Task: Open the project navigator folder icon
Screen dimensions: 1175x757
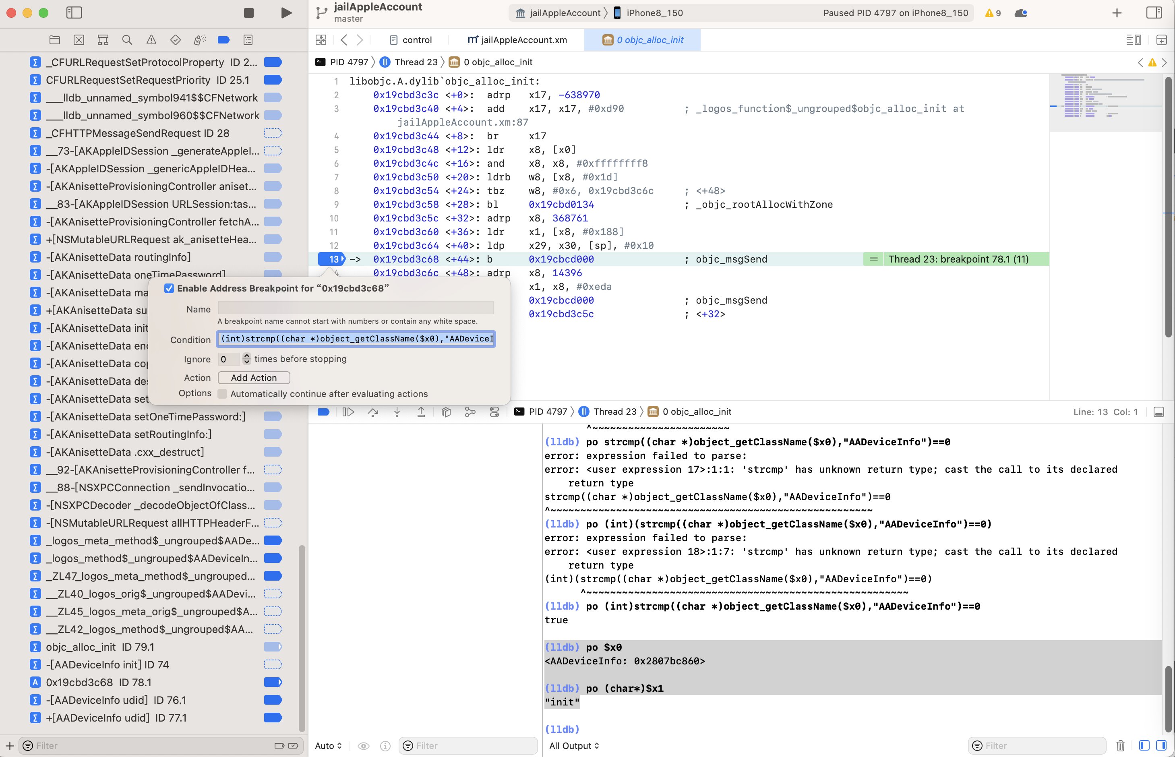Action: click(x=54, y=40)
